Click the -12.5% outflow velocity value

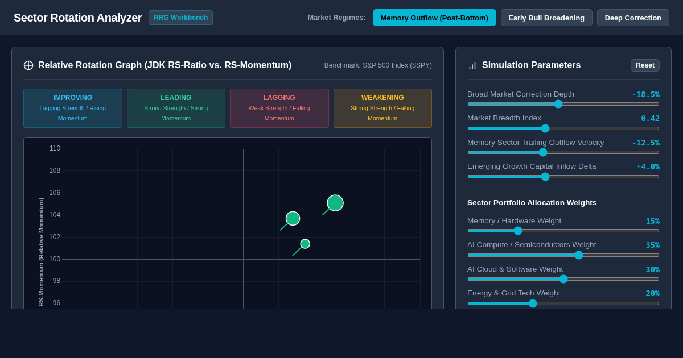[645, 143]
